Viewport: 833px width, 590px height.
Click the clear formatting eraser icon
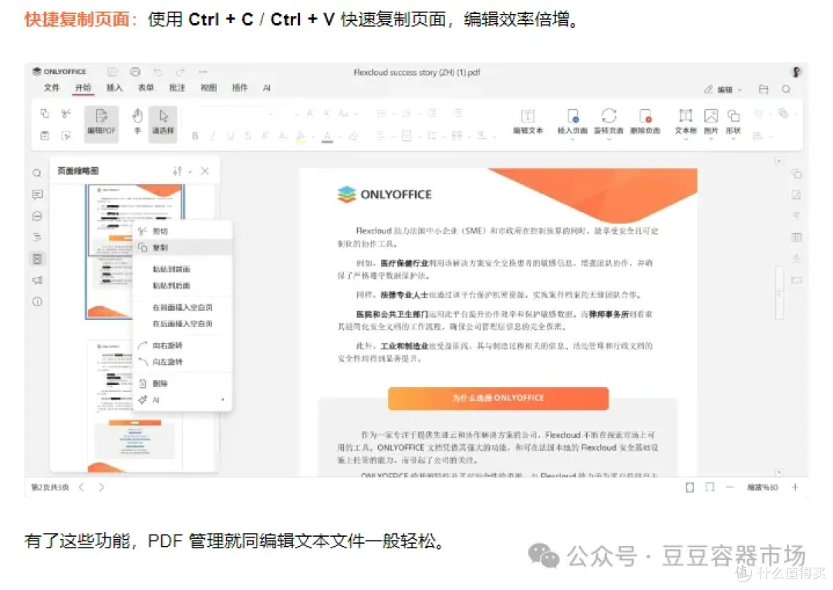[x=353, y=137]
